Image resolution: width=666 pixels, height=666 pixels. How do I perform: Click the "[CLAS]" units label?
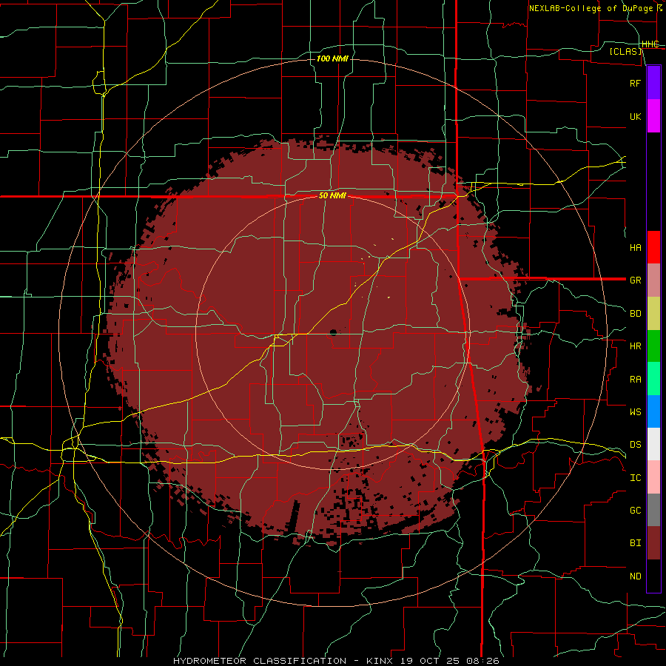(x=625, y=51)
